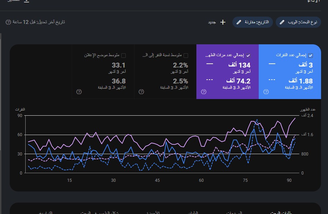Click the 1.6 ألف impressions axis label
The height and width of the screenshot is (214, 328).
[307, 134]
